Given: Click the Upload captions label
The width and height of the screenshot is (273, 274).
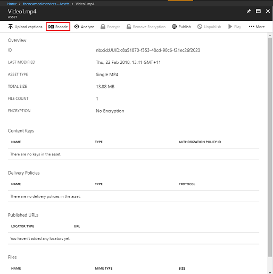Looking at the screenshot, I should (29, 27).
